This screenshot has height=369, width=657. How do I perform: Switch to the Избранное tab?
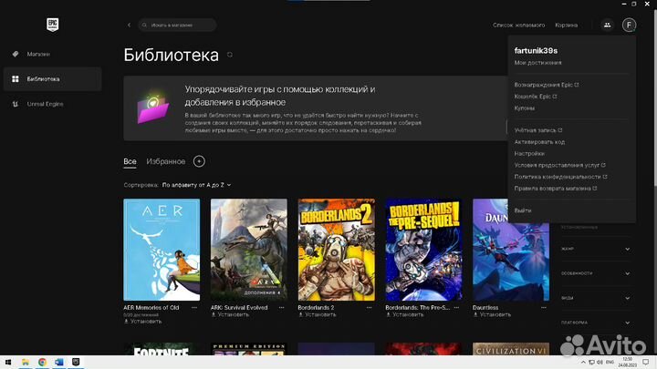[165, 161]
